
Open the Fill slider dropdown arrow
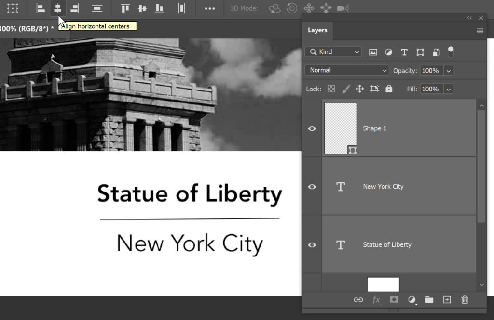tap(448, 90)
